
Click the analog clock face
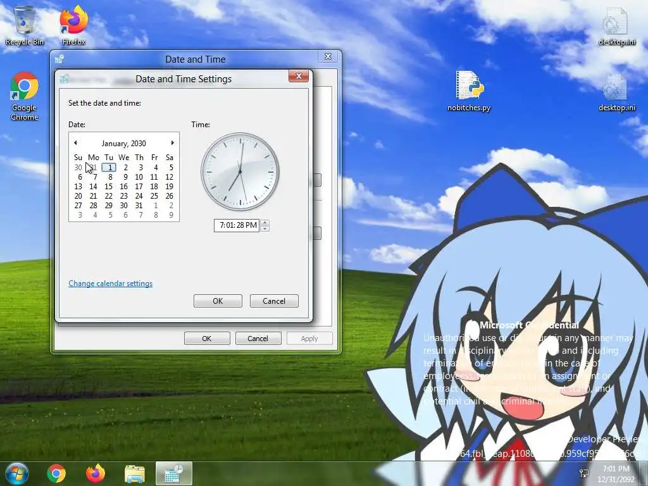click(x=240, y=171)
